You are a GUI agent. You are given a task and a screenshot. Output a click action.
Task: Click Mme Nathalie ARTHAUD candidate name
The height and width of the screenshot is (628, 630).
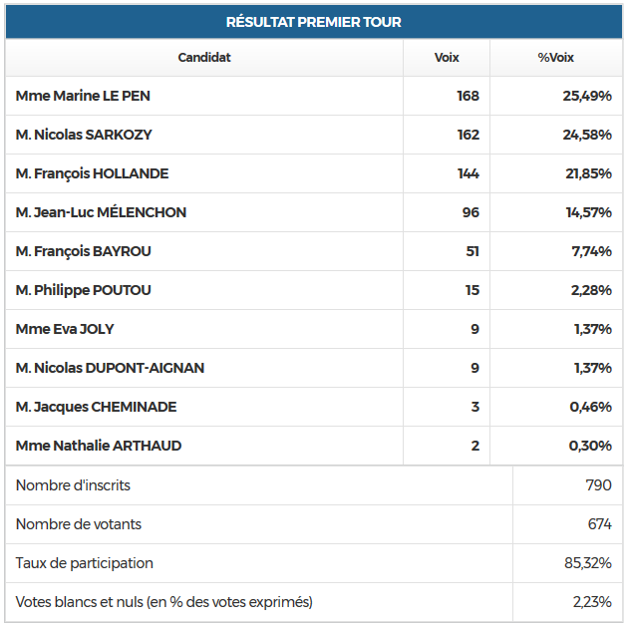[x=99, y=446]
